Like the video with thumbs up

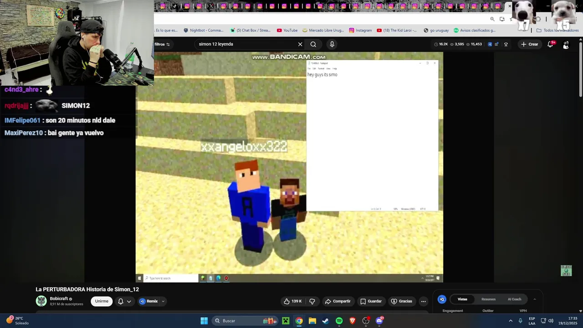tap(293, 301)
